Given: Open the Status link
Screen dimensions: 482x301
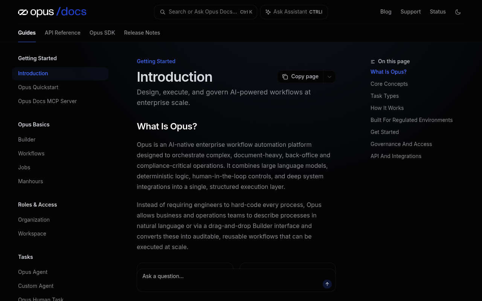Looking at the screenshot, I should pyautogui.click(x=438, y=12).
